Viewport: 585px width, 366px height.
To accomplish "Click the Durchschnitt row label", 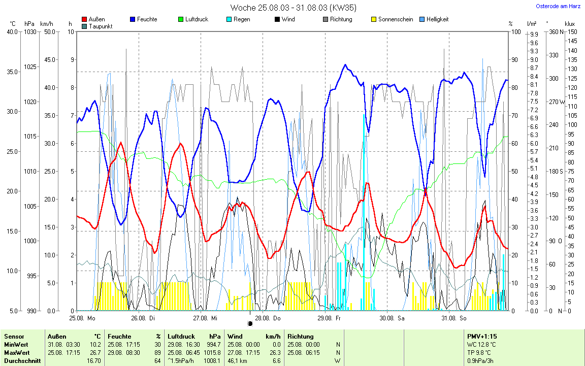I will [x=21, y=360].
